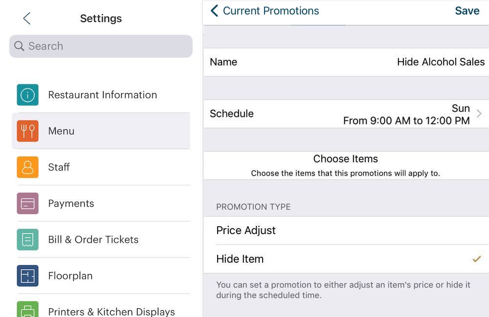This screenshot has width=489, height=317.
Task: Click the Payments credit card icon
Action: pyautogui.click(x=27, y=203)
